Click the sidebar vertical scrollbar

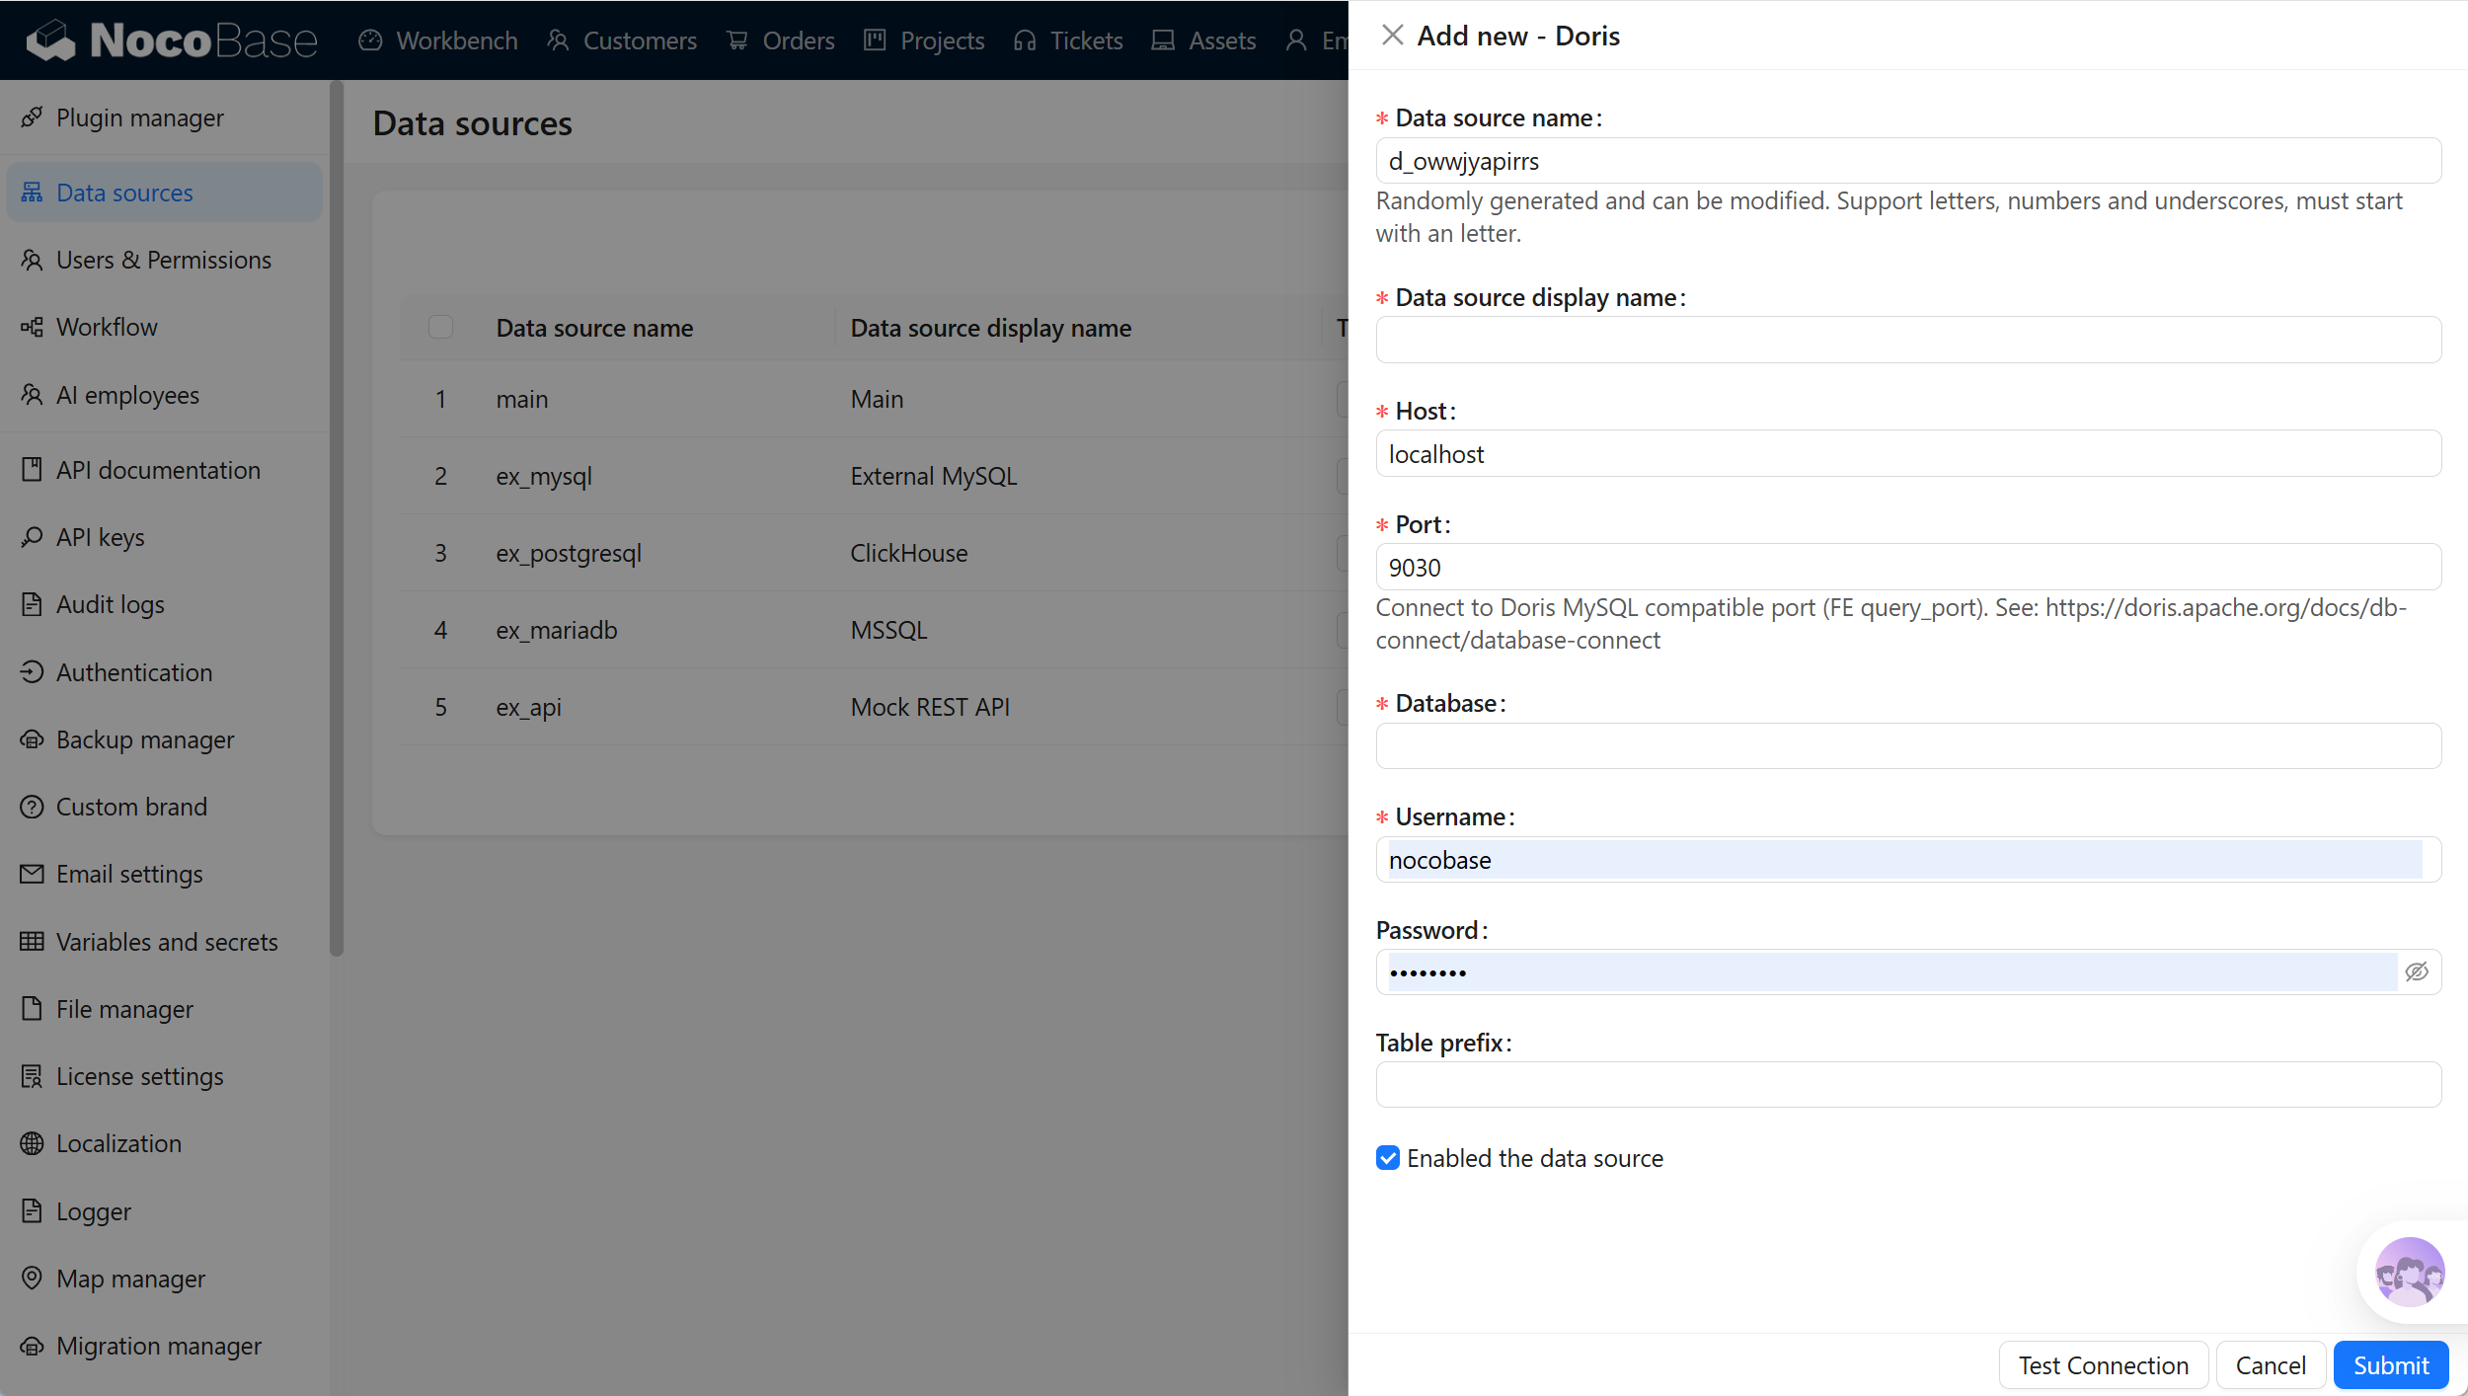pos(337,518)
